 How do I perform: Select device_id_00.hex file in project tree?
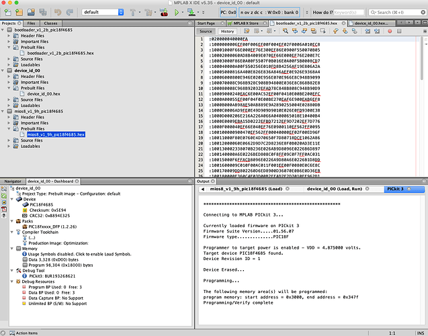point(44,94)
